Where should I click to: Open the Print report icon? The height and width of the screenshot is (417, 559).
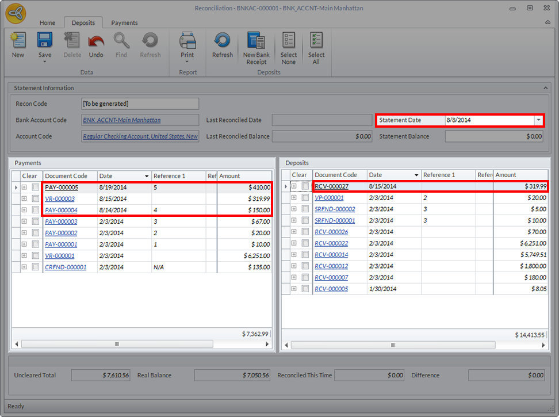coord(187,40)
